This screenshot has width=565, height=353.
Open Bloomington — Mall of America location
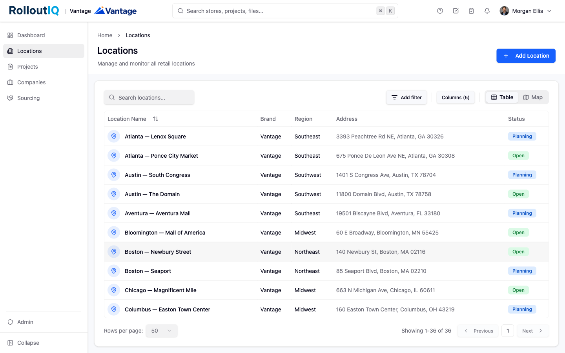click(x=165, y=233)
